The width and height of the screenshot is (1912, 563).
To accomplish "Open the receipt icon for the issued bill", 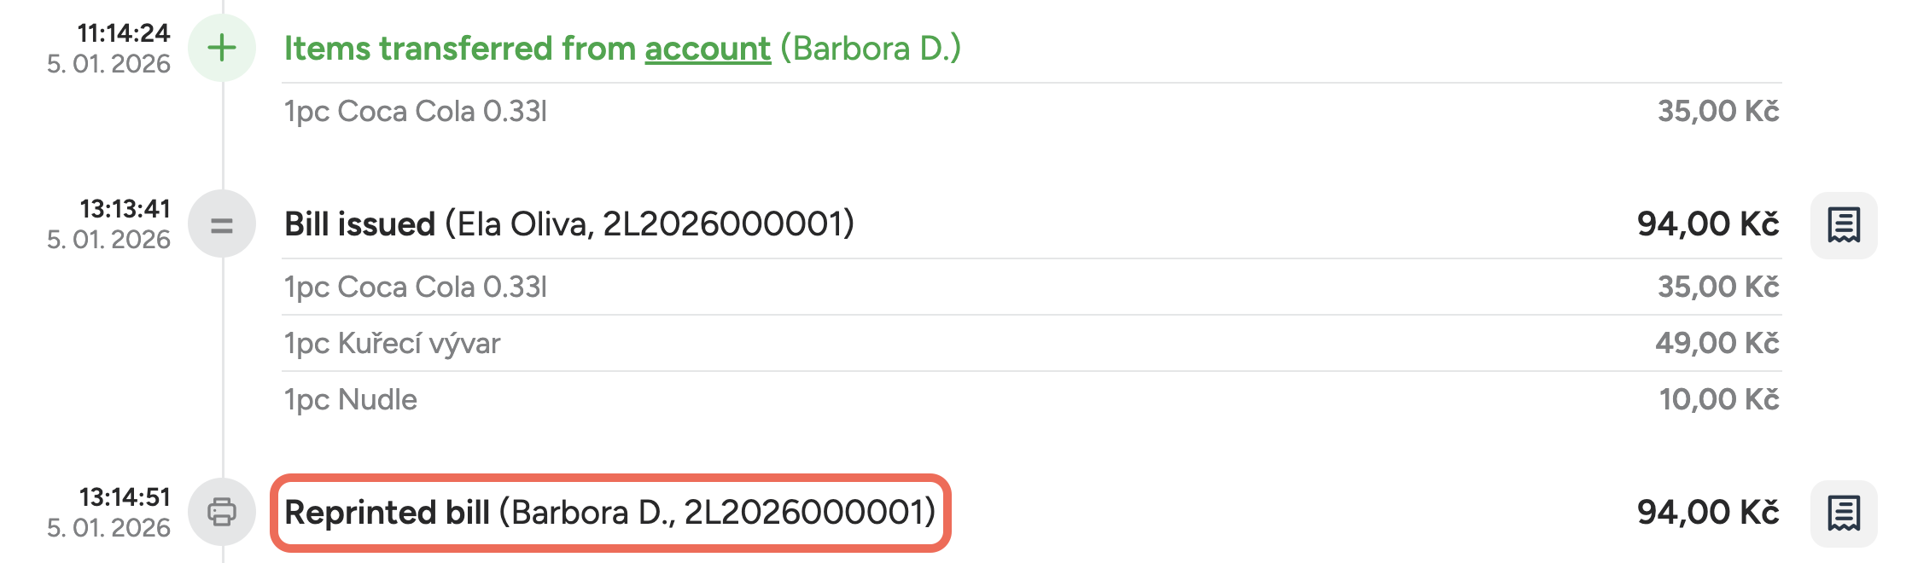I will (x=1844, y=225).
